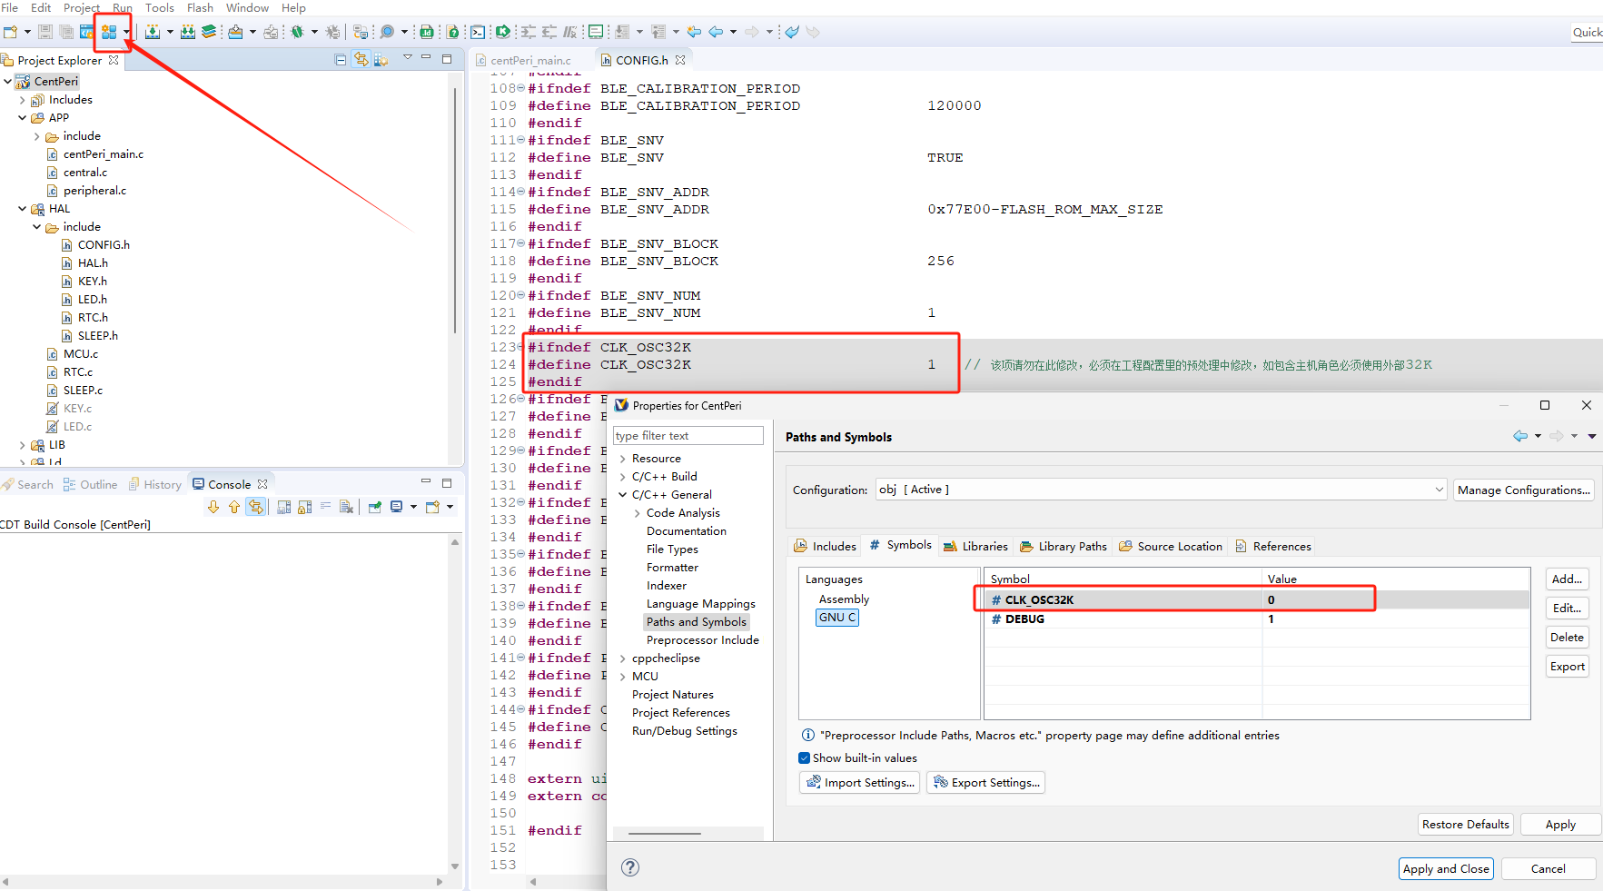This screenshot has height=891, width=1603.
Task: Click Previous Error up arrow in Console
Action: tap(234, 507)
